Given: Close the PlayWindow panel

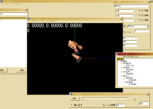Looking at the screenshot, I should coord(148,94).
